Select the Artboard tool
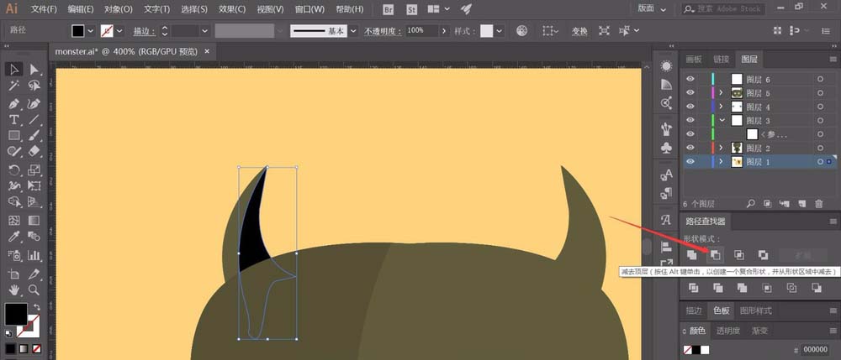 point(14,274)
